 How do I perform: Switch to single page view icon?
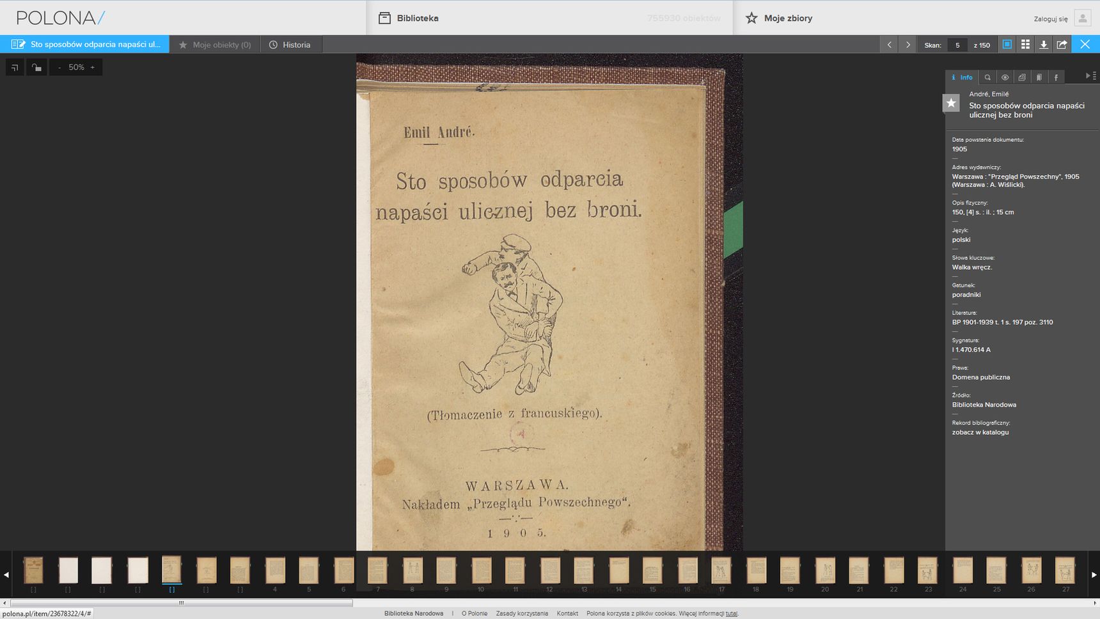[1007, 44]
